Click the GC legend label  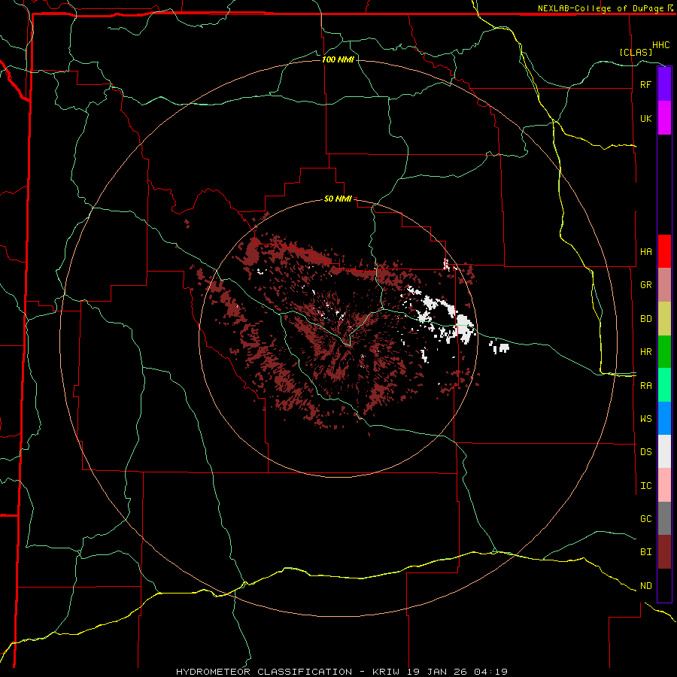645,518
